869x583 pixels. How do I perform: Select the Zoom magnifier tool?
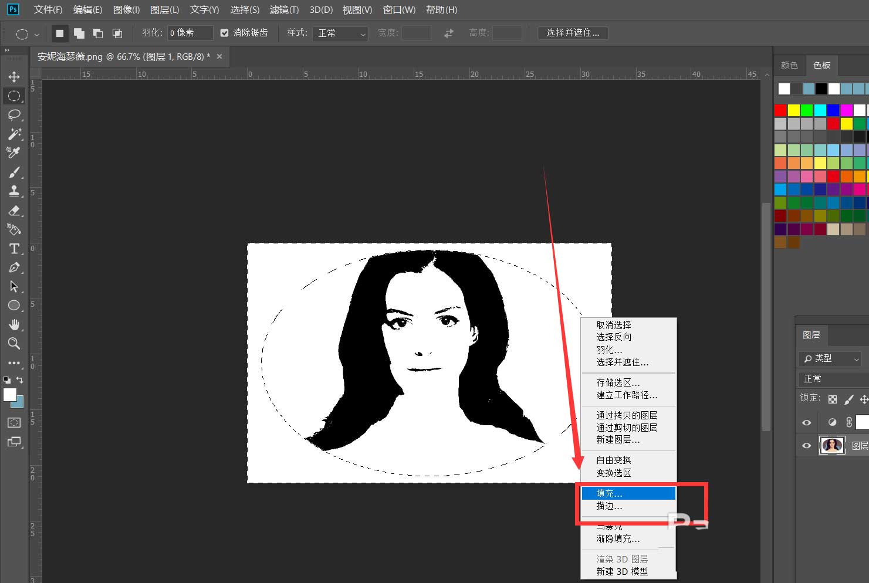14,343
